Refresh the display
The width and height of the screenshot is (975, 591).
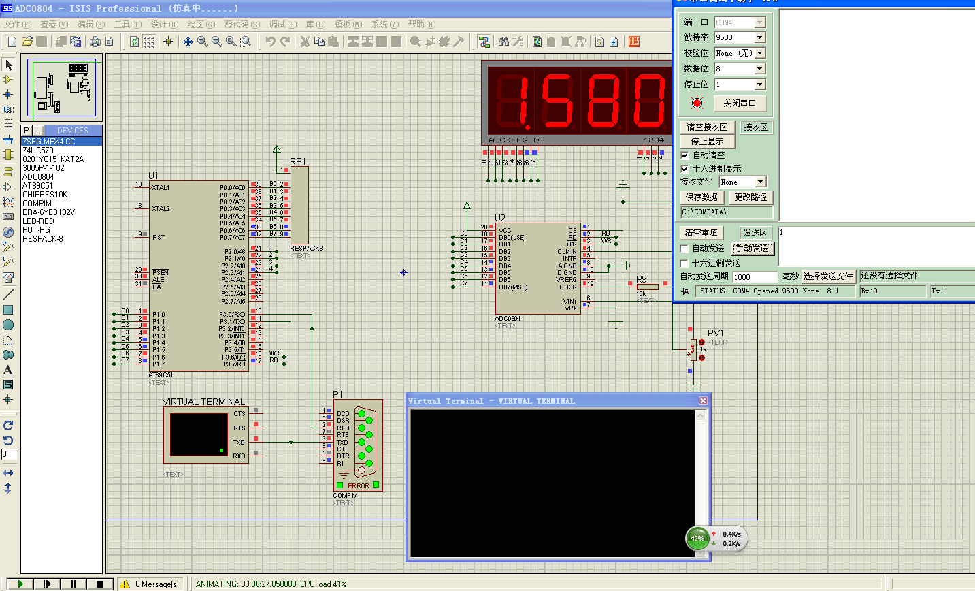134,42
